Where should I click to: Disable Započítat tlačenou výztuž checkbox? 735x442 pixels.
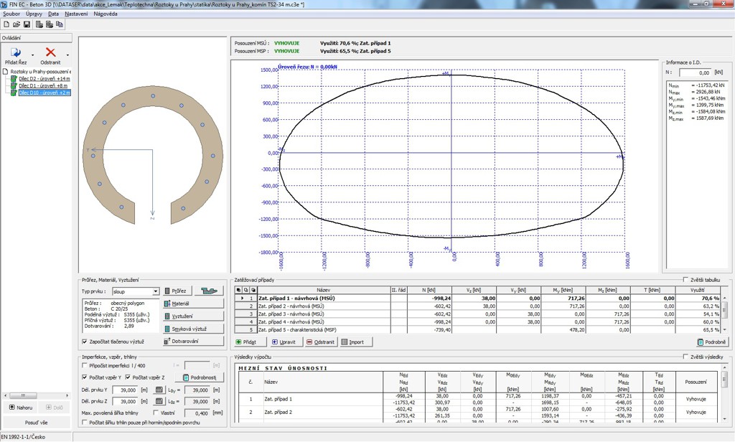[x=85, y=342]
